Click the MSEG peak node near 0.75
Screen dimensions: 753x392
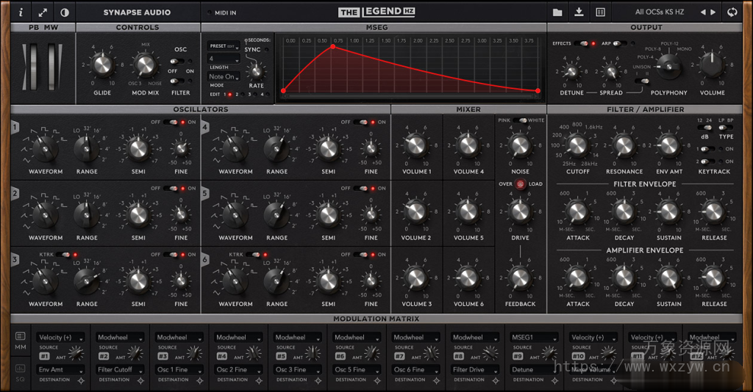(333, 47)
